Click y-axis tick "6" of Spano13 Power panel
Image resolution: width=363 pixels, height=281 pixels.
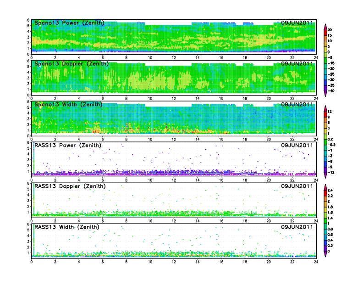click(x=28, y=20)
